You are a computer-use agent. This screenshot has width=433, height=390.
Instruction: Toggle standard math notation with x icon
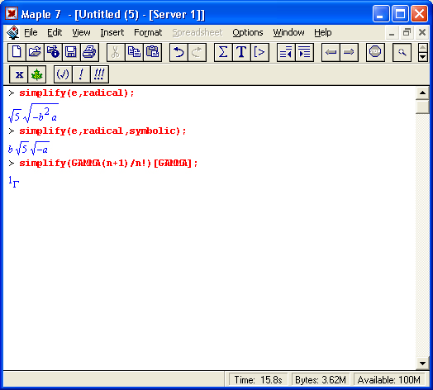19,74
